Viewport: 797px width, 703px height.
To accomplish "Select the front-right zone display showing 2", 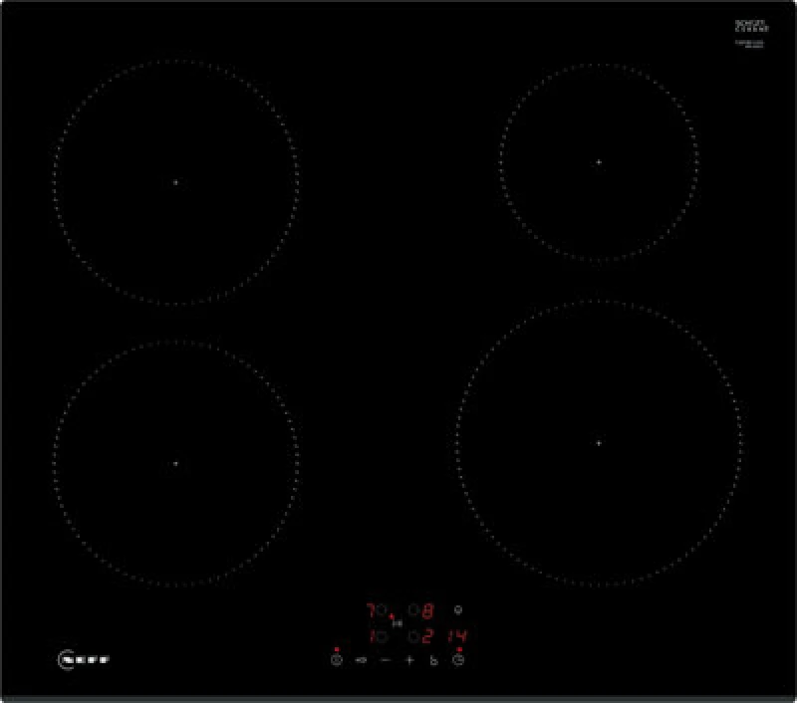I will pyautogui.click(x=427, y=635).
